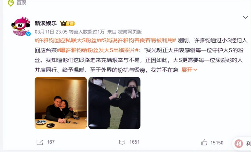
Task: Like the post with thumbs-up icon
Action: 204,142
